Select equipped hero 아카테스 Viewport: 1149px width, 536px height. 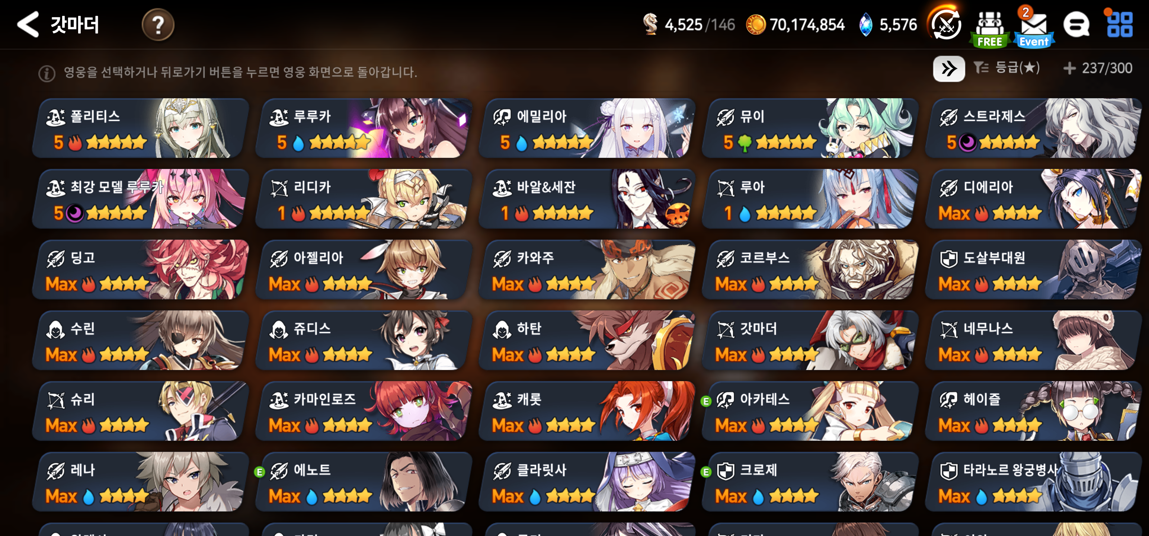click(810, 411)
